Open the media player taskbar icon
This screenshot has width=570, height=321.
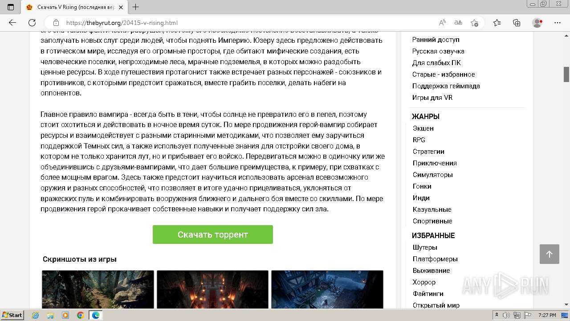(65, 315)
